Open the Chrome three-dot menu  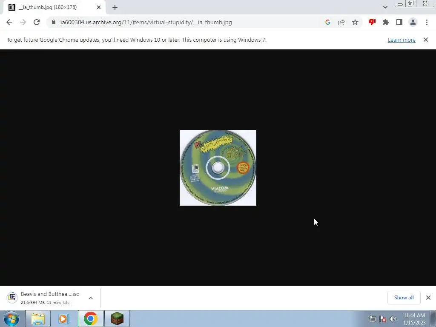point(427,22)
